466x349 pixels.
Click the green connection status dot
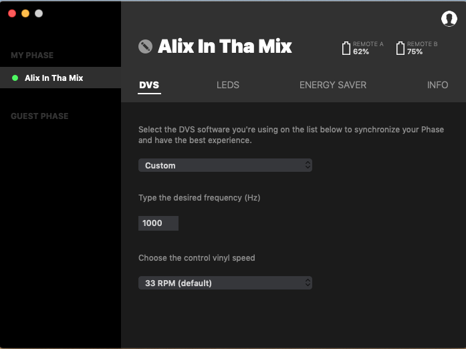[x=15, y=78]
